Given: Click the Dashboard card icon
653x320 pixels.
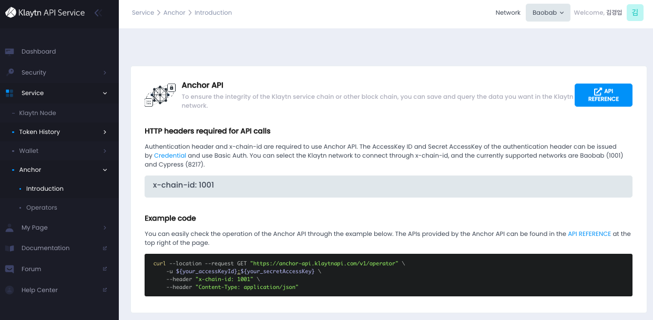Looking at the screenshot, I should coord(9,51).
